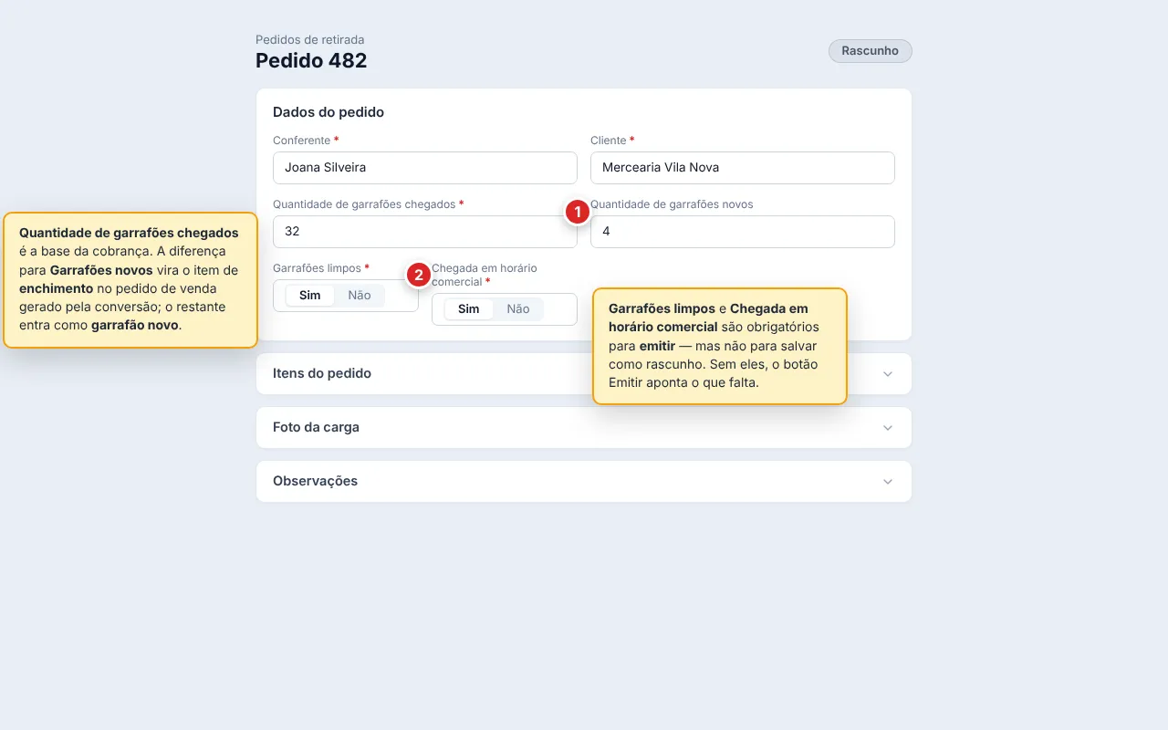The height and width of the screenshot is (730, 1168).
Task: Click the yellow tooltip about Quantidade de garrafões chegados
Action: (130, 280)
